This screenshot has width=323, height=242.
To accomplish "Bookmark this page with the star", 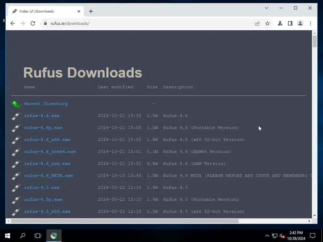I will point(267,23).
